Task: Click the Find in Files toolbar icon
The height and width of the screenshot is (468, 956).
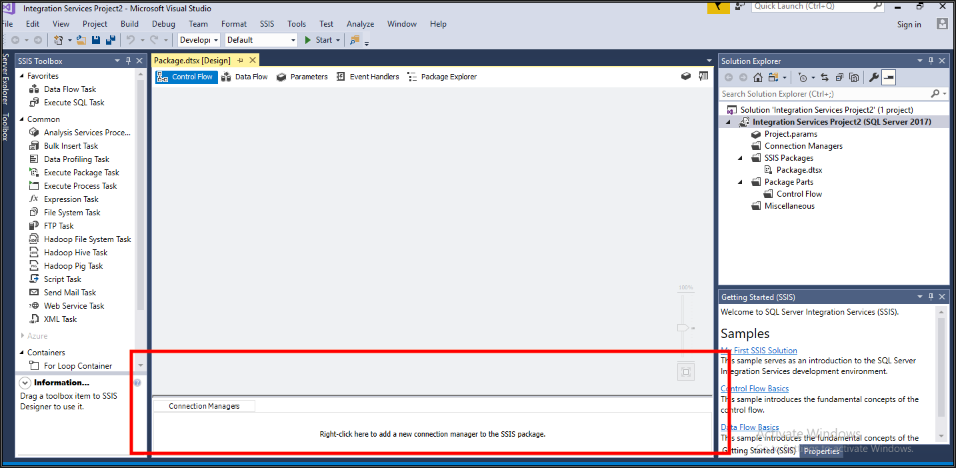Action: [355, 40]
